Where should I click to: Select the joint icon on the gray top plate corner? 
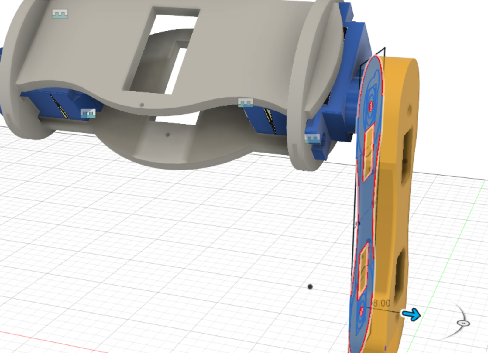(60, 14)
